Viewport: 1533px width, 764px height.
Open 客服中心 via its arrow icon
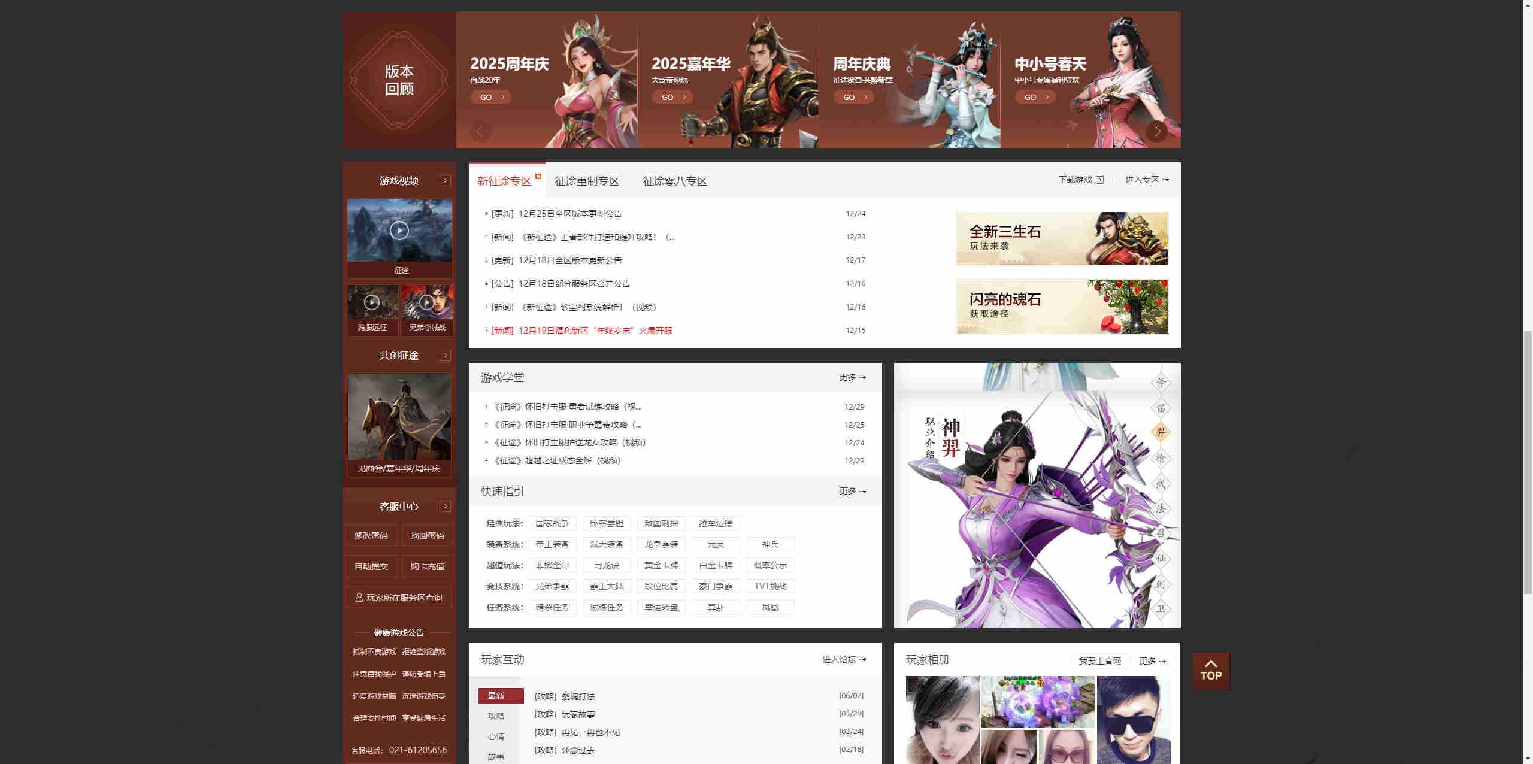(445, 507)
